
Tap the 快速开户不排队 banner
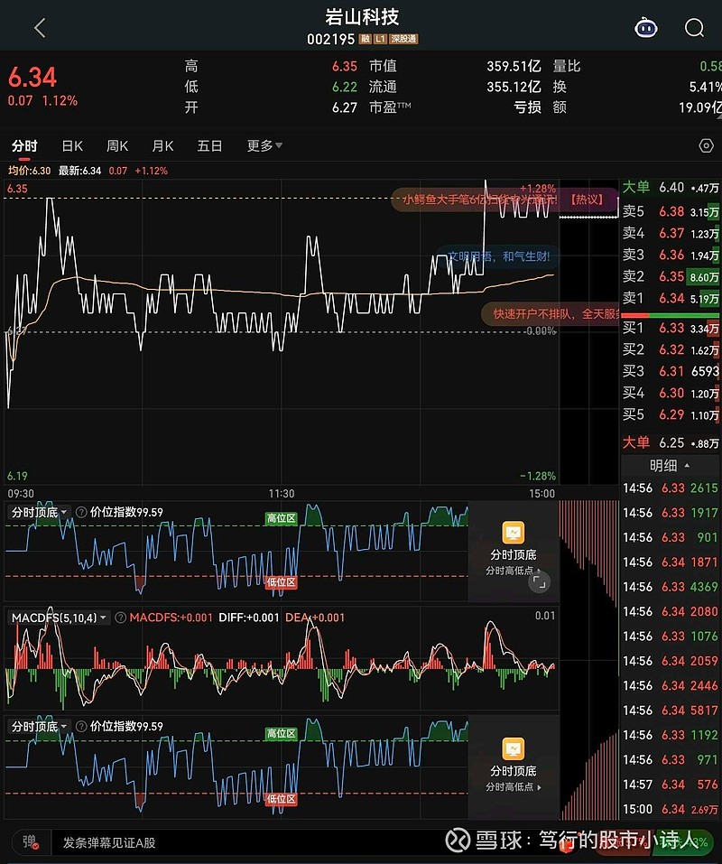(x=551, y=314)
